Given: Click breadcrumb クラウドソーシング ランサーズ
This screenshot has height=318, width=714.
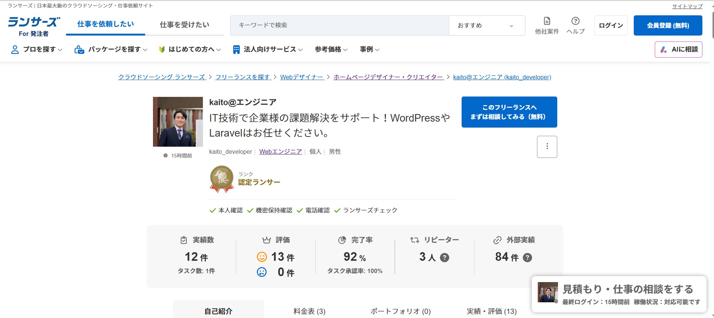Looking at the screenshot, I should coord(162,77).
